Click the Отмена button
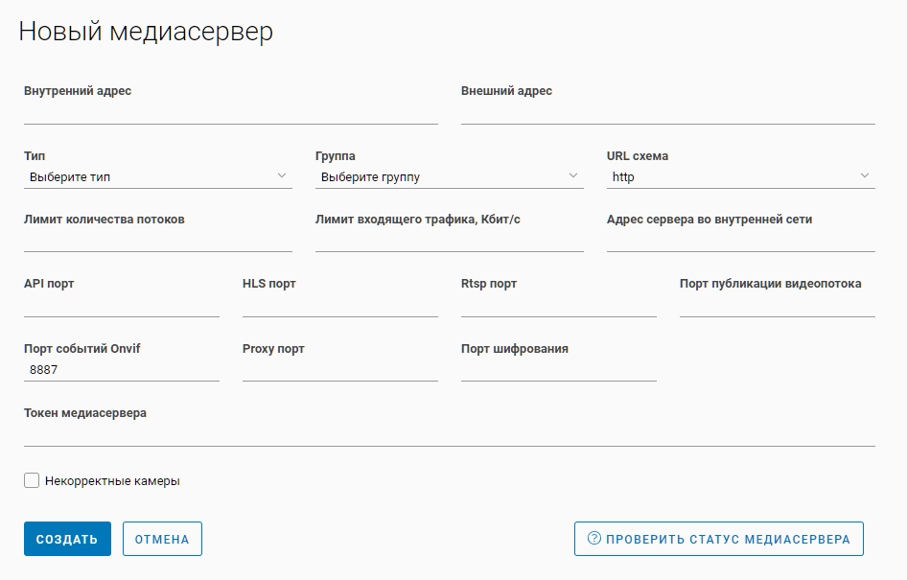907x580 pixels. pyautogui.click(x=162, y=539)
